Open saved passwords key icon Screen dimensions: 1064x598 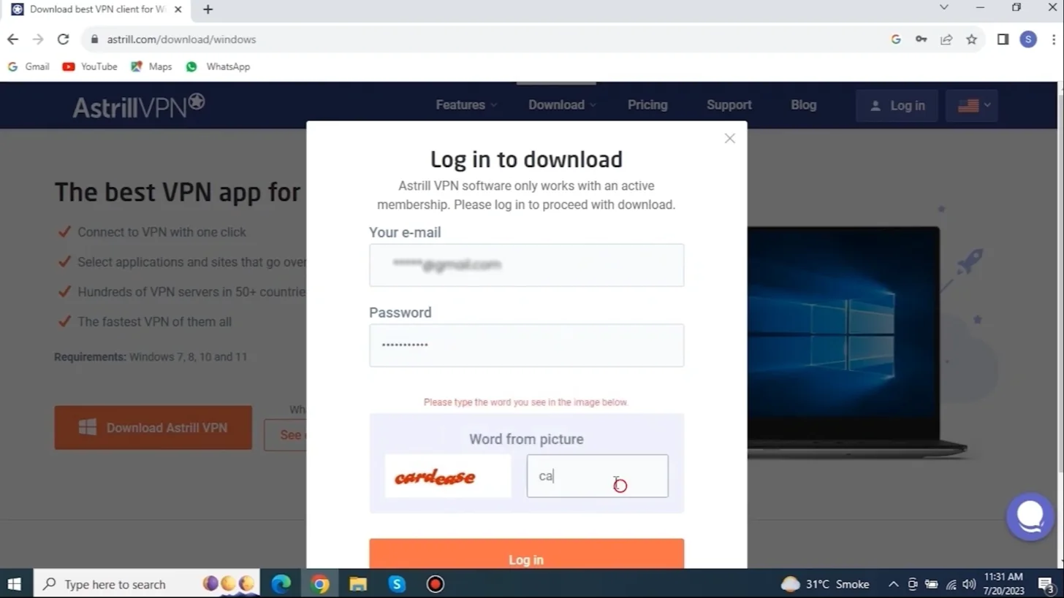click(921, 39)
